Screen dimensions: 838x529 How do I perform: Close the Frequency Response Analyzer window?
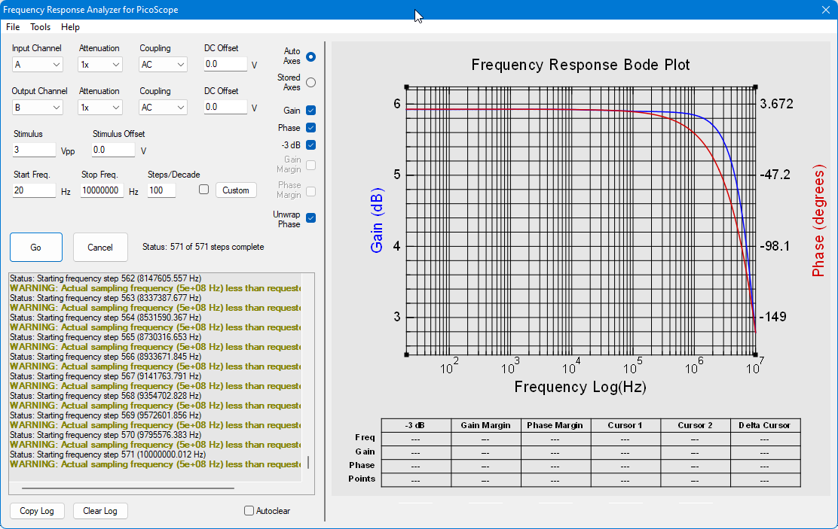click(x=826, y=10)
